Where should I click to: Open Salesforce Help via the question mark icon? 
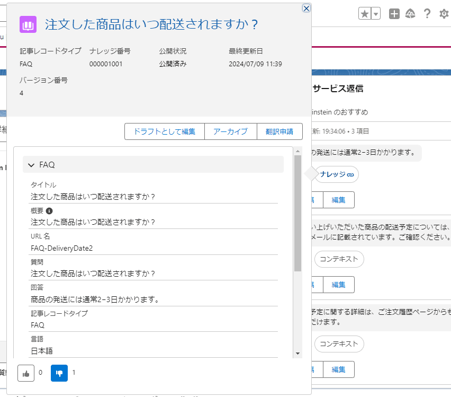tap(427, 13)
